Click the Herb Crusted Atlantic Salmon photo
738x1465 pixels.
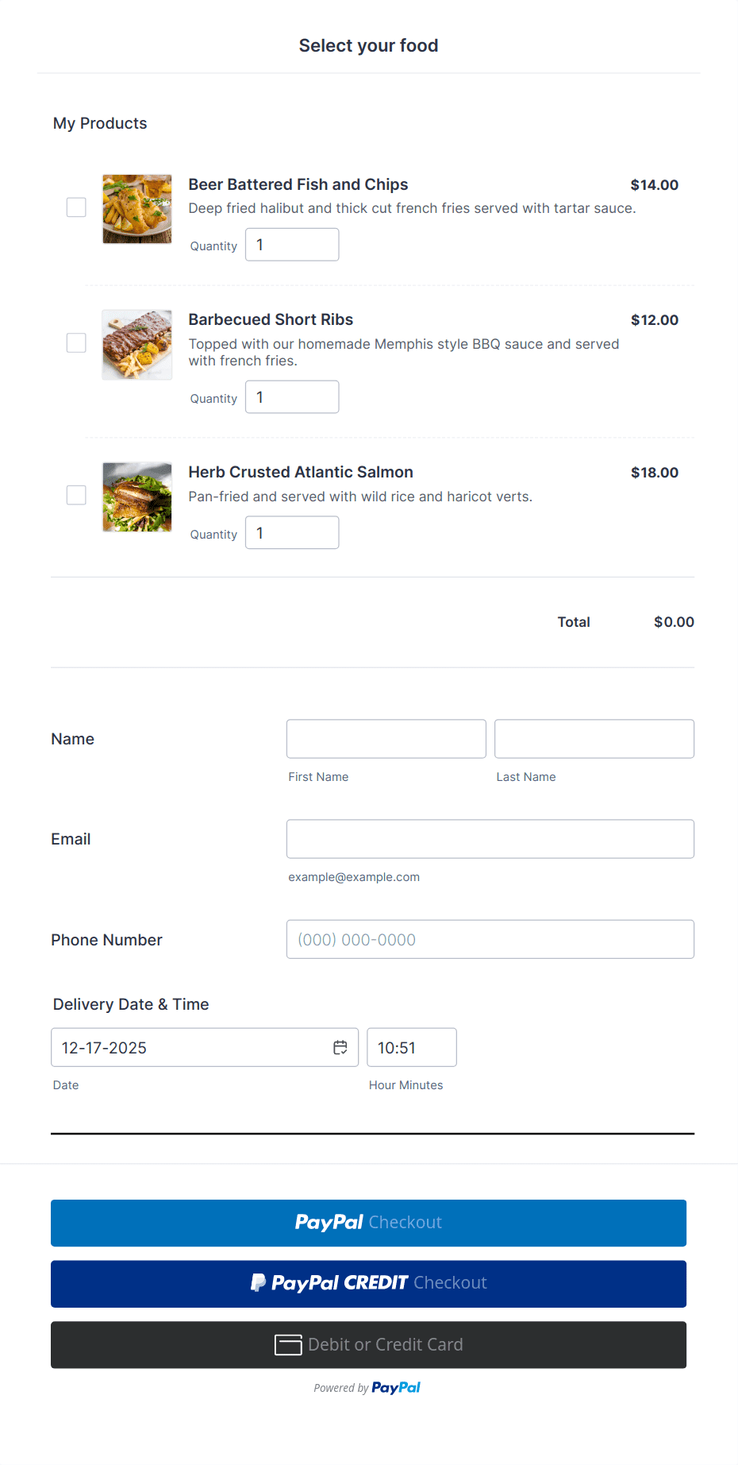click(x=136, y=497)
